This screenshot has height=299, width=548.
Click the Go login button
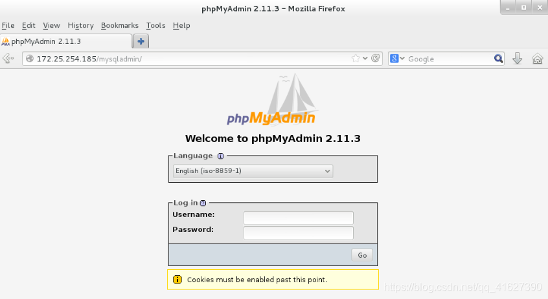point(362,255)
